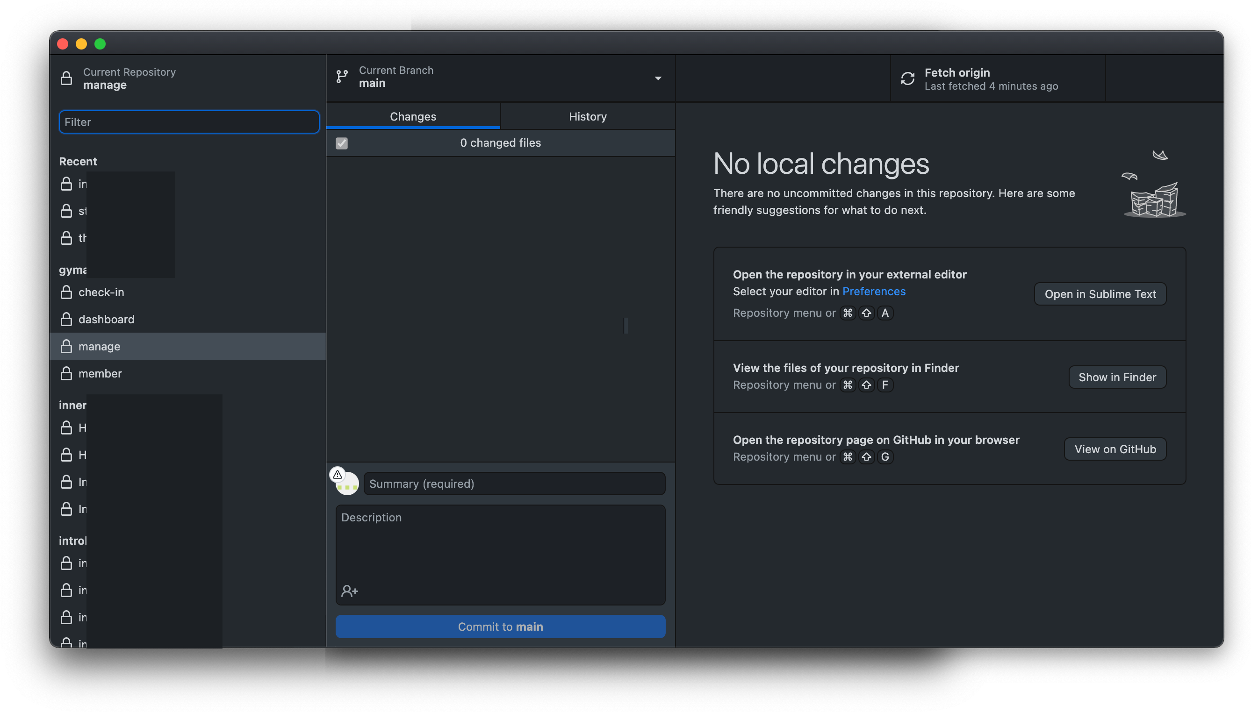The image size is (1251, 712).
Task: Open the Current Branch dropdown
Action: [x=659, y=78]
